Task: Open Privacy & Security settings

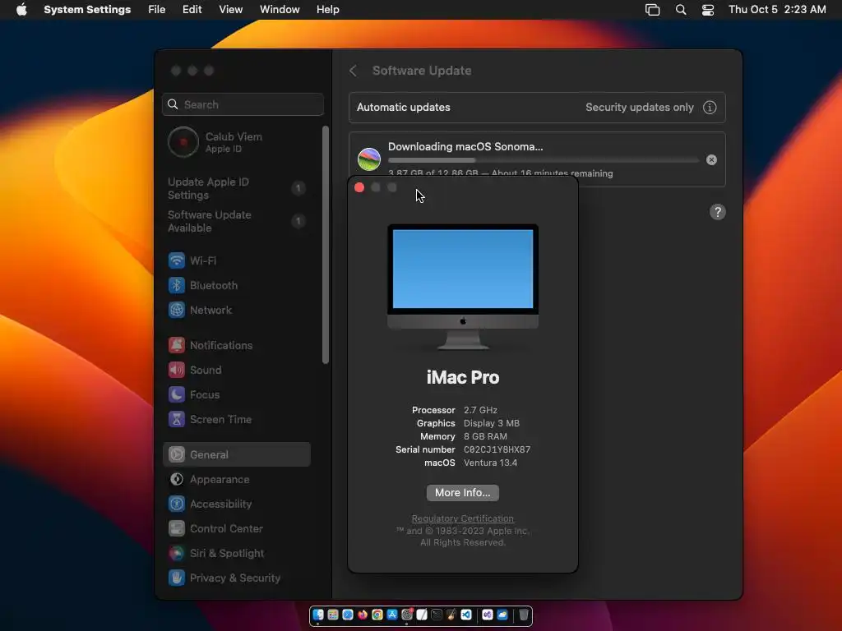Action: pyautogui.click(x=236, y=578)
